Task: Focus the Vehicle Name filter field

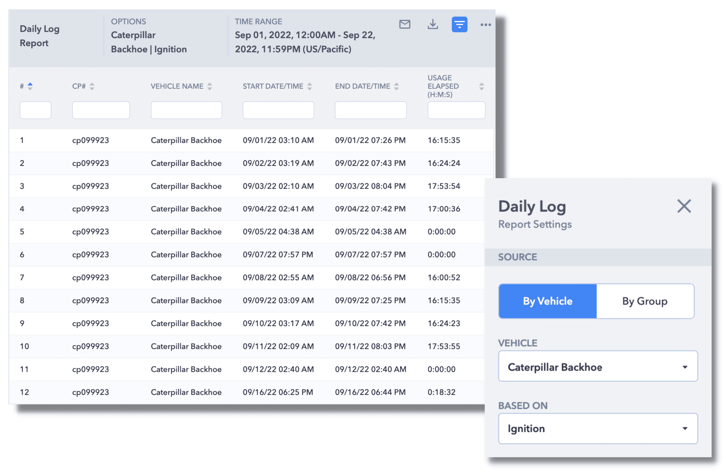Action: point(186,110)
